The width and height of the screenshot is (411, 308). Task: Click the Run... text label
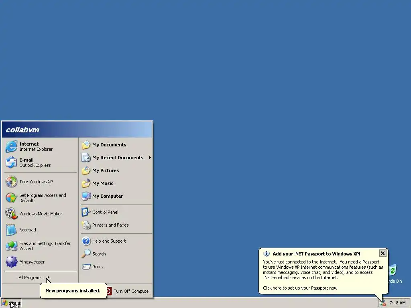click(98, 267)
